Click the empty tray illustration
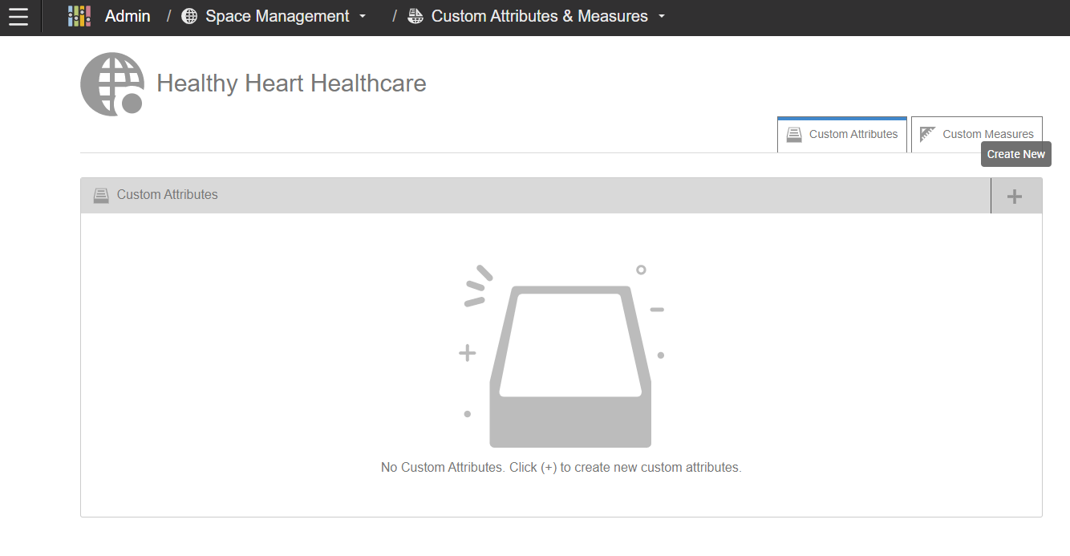1070x556 pixels. [x=569, y=365]
